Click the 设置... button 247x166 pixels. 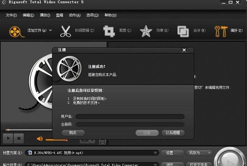click(x=172, y=153)
